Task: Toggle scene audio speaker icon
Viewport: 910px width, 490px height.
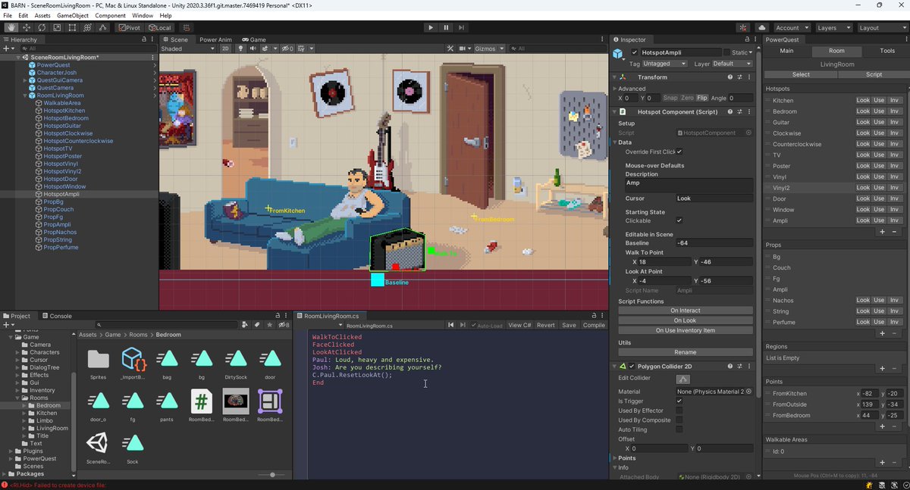Action: pos(253,48)
